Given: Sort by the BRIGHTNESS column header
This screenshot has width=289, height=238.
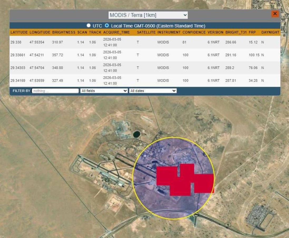Looking at the screenshot, I should [x=63, y=32].
